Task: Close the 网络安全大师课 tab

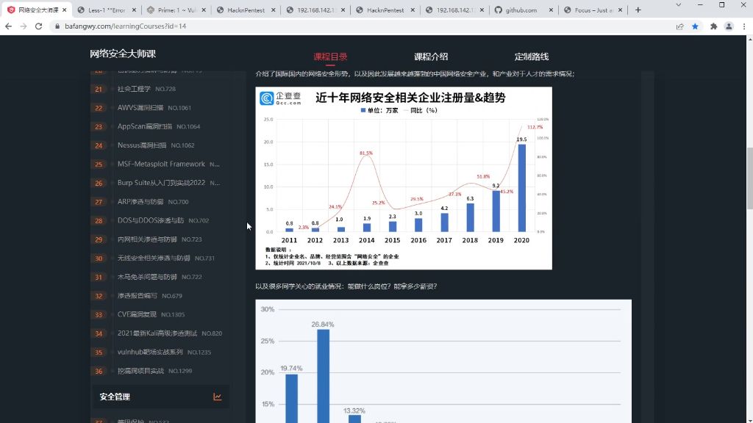Action: point(65,10)
